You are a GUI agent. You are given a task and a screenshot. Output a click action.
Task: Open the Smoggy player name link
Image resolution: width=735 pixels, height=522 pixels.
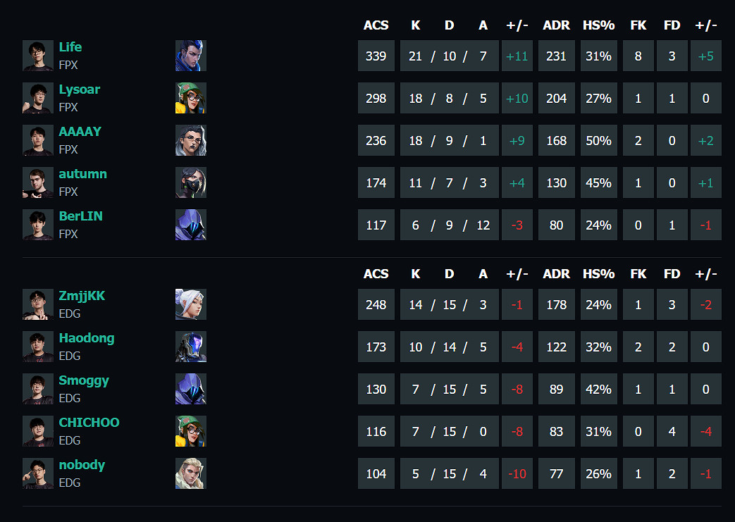pyautogui.click(x=84, y=380)
